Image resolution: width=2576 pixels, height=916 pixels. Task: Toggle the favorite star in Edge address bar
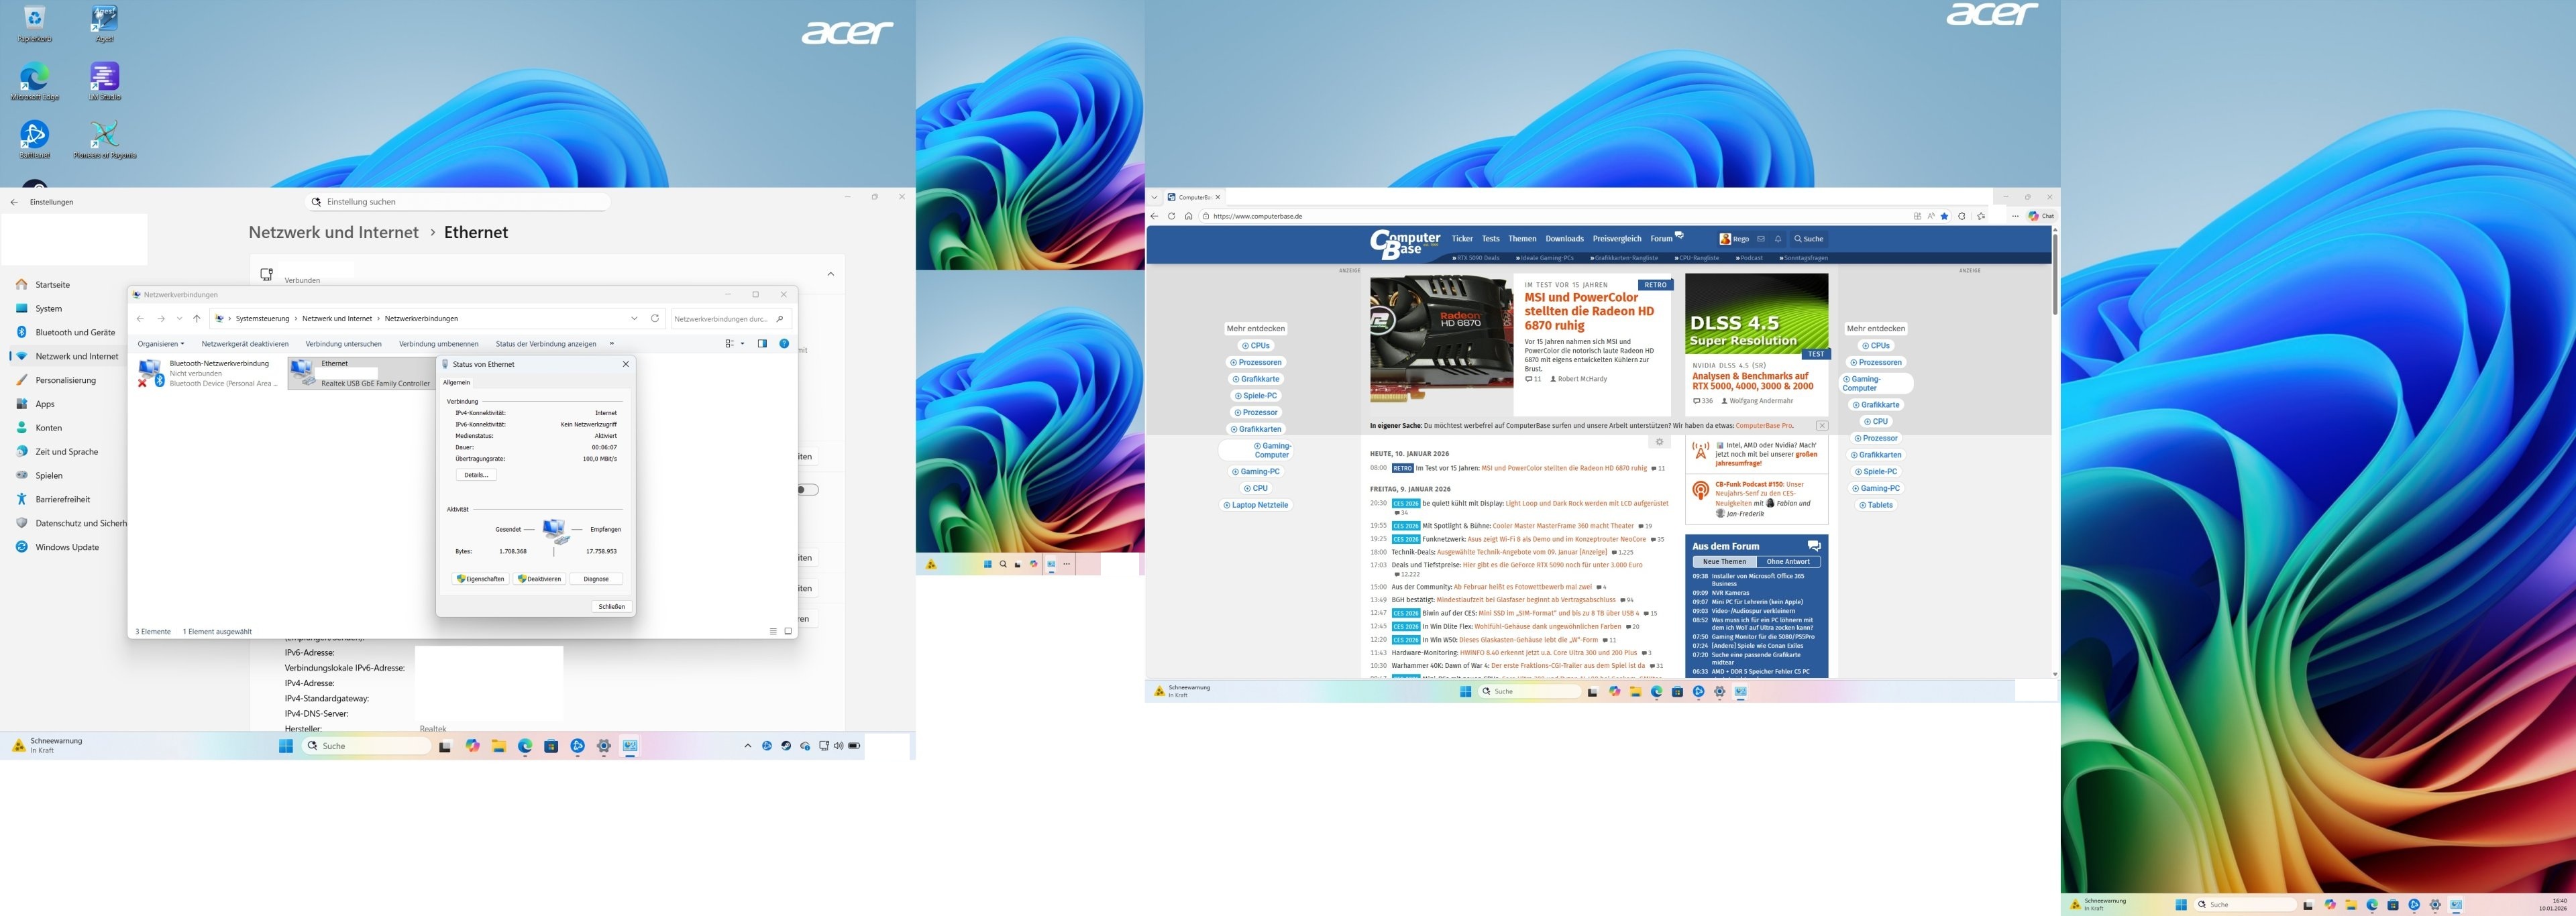pyautogui.click(x=1944, y=216)
